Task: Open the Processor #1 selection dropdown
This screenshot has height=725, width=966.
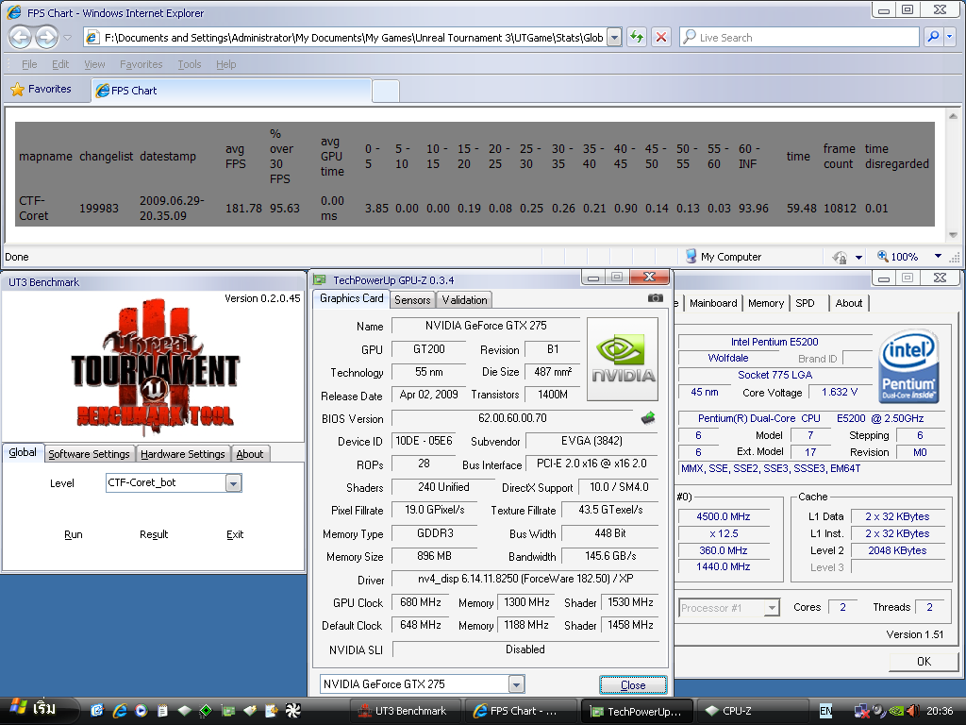Action: pyautogui.click(x=772, y=609)
